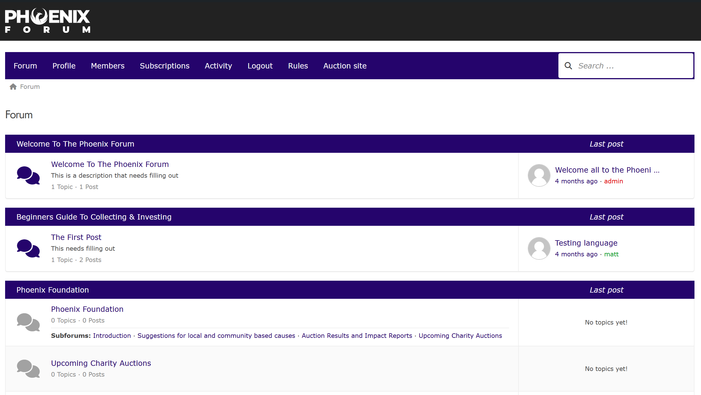
Task: Click the search magnifier icon
Action: (x=568, y=66)
